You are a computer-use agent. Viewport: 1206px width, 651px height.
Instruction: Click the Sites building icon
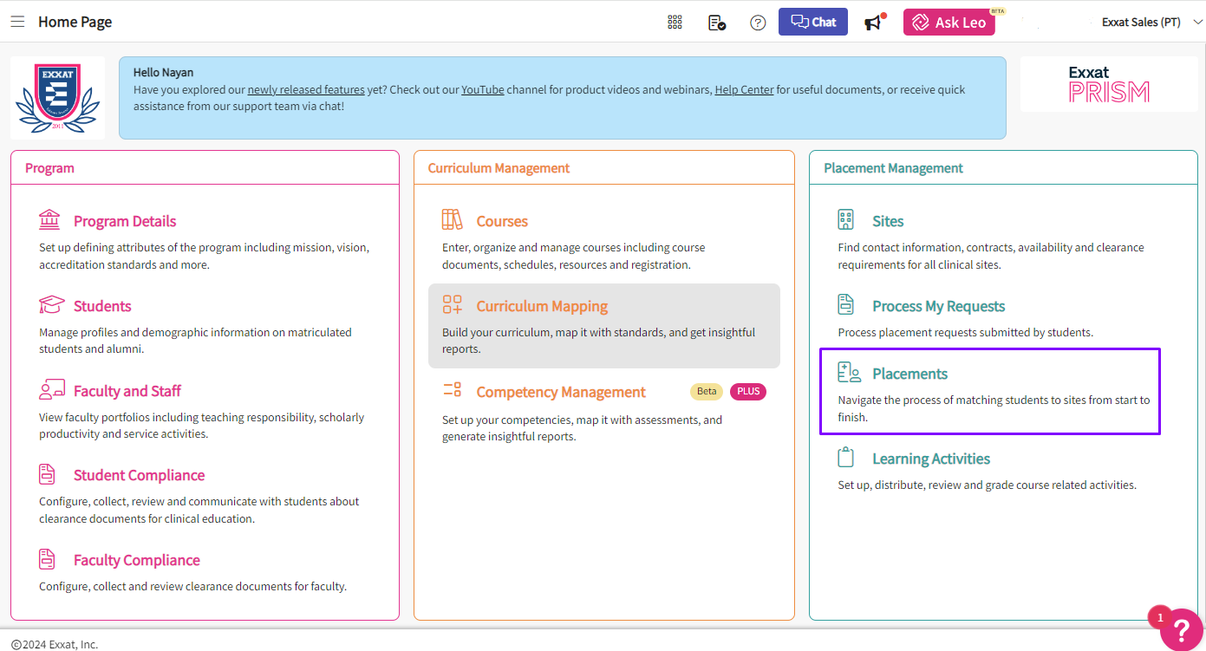[x=846, y=220]
